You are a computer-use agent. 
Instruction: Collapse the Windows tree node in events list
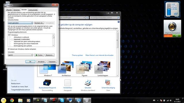click(9, 35)
